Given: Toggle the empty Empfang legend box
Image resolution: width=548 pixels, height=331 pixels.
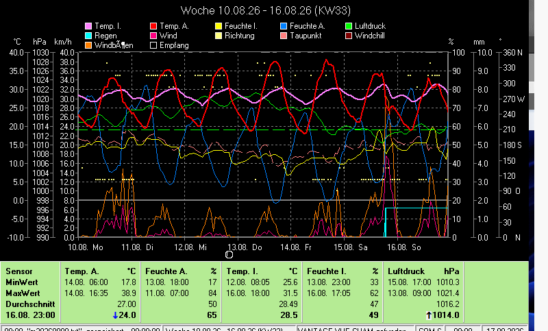Looking at the screenshot, I should coord(153,45).
